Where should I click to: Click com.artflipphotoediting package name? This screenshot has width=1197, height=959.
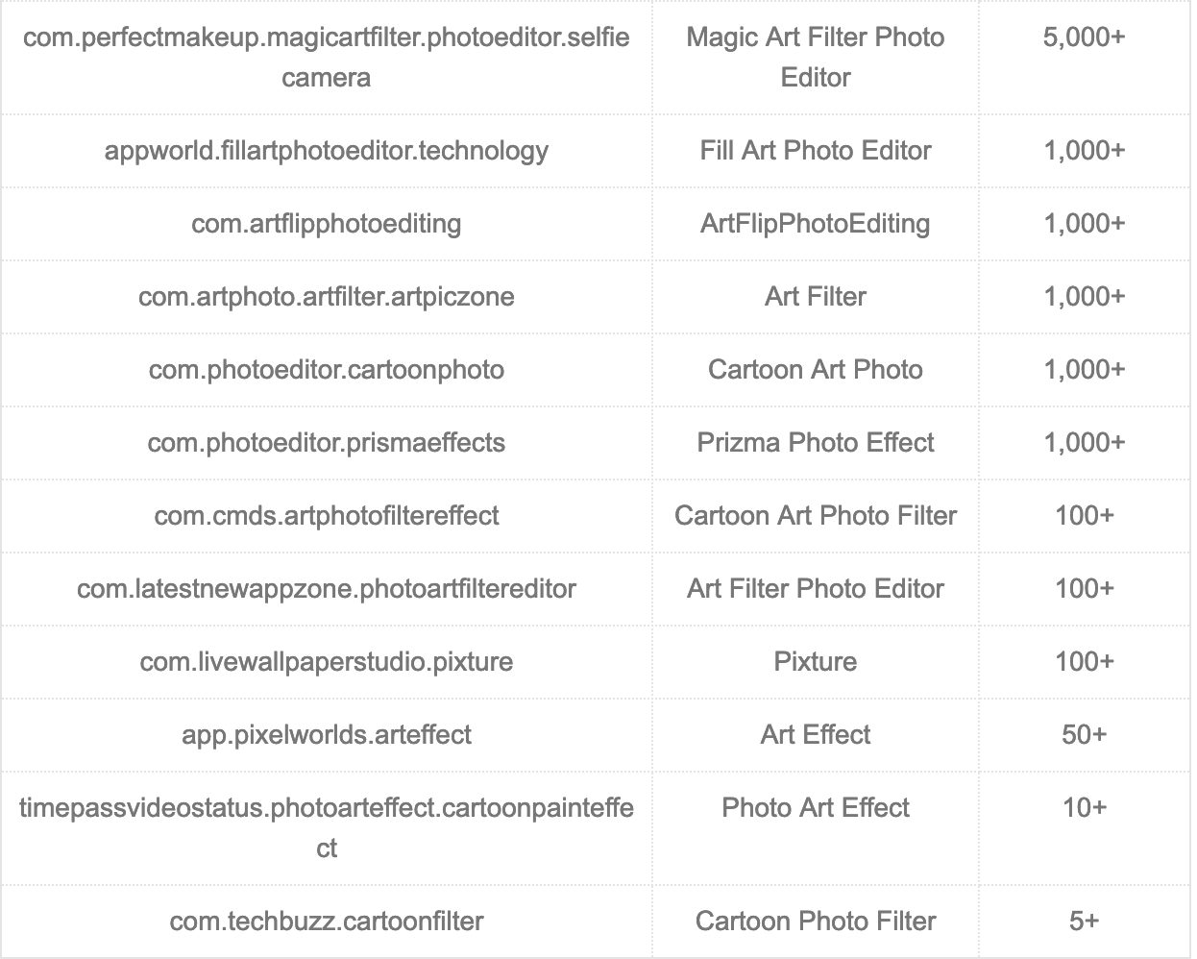tap(326, 224)
